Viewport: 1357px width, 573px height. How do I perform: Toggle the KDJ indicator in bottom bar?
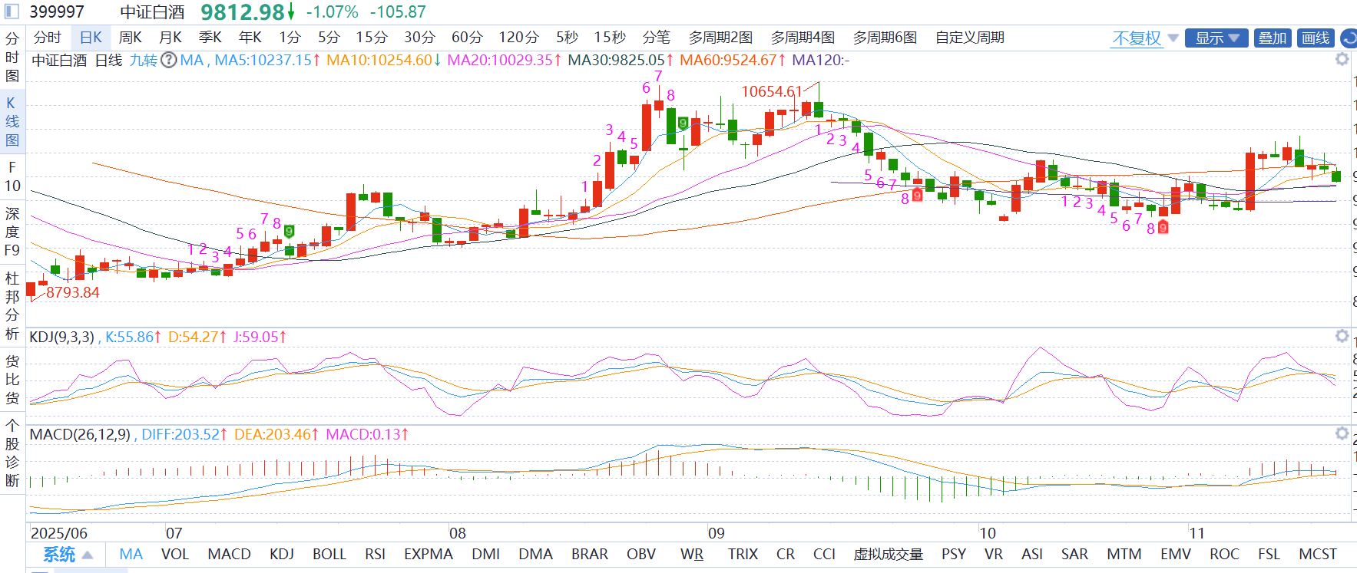point(282,555)
